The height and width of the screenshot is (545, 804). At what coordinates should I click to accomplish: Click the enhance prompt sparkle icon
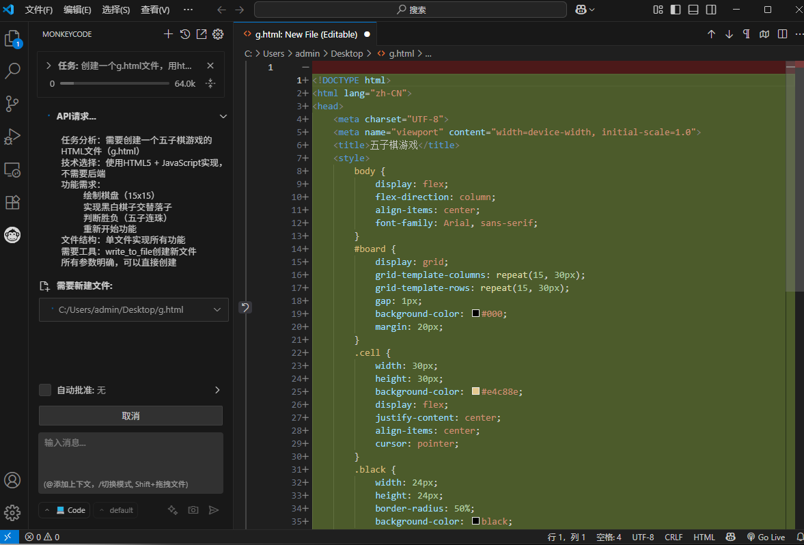pos(173,510)
